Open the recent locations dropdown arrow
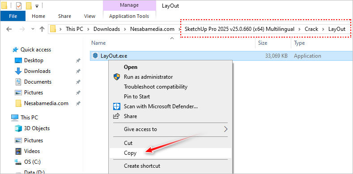 click(33, 29)
